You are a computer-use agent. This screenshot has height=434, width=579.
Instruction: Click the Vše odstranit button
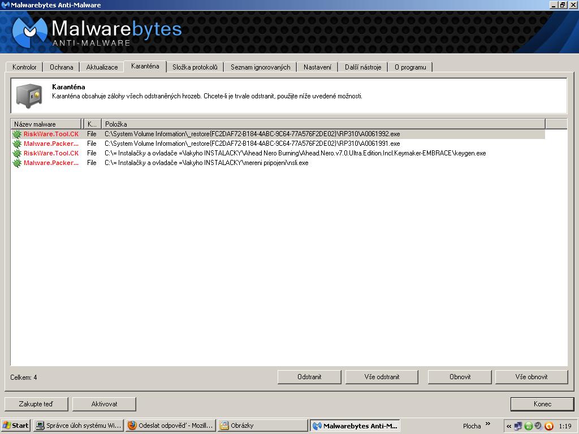382,377
